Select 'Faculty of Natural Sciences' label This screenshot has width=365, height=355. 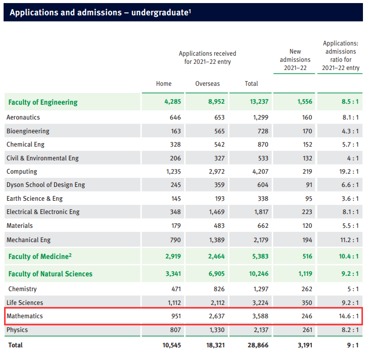(x=50, y=274)
